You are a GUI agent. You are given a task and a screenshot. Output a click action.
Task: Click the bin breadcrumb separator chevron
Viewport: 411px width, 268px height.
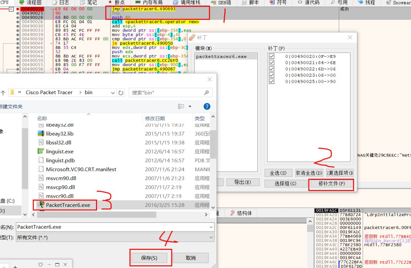pos(80,92)
